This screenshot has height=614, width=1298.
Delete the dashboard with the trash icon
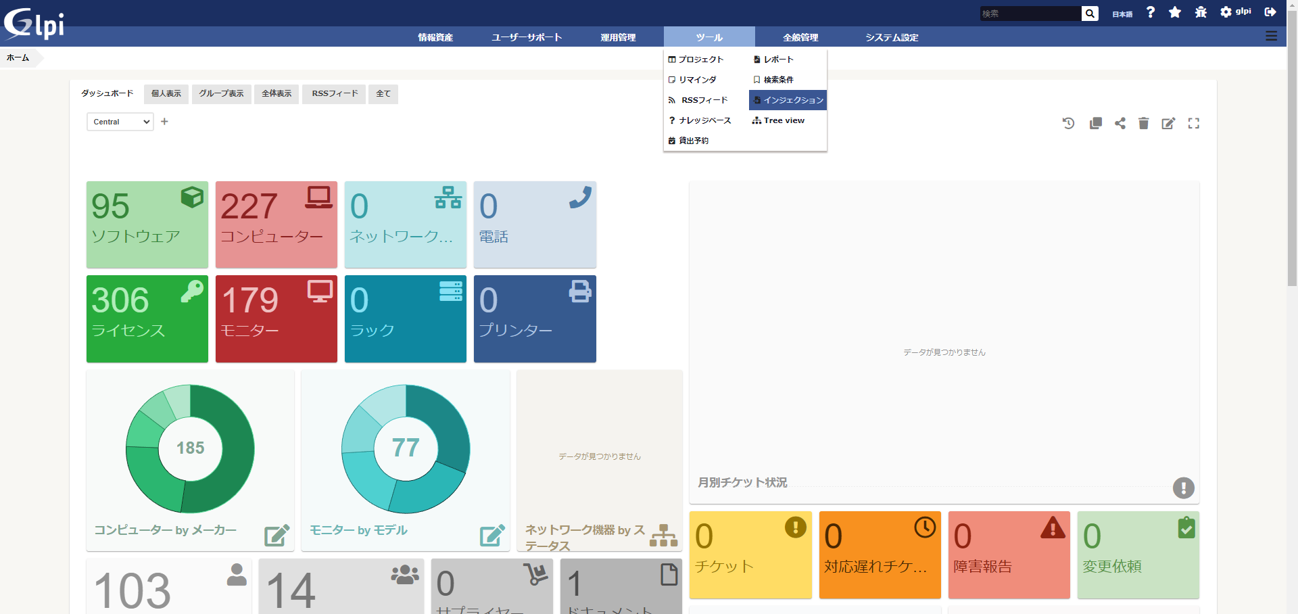pos(1143,123)
